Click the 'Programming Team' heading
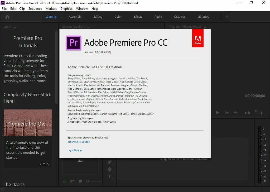This screenshot has height=192, width=270. pos(79,75)
